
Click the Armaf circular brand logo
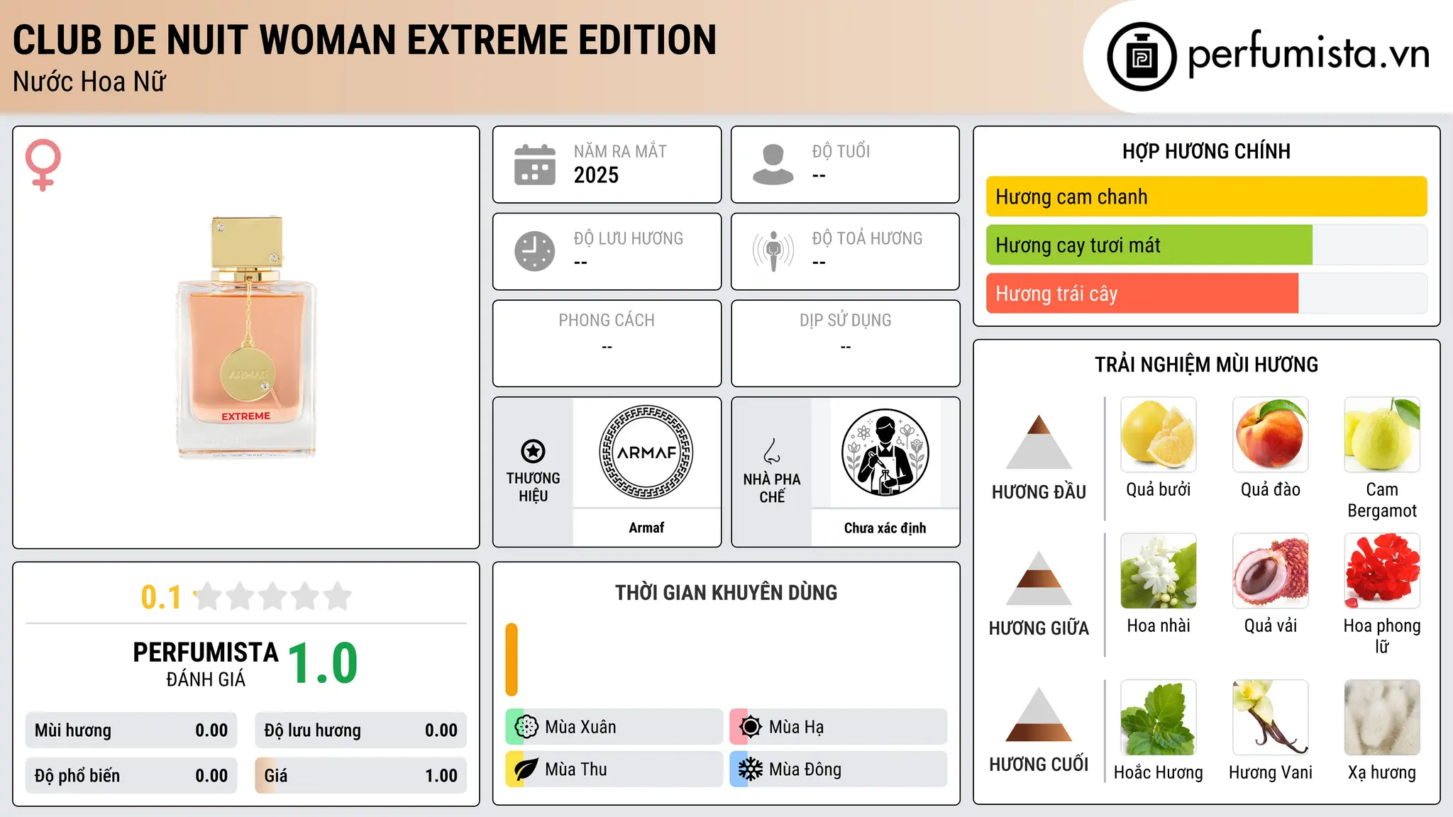[x=646, y=452]
